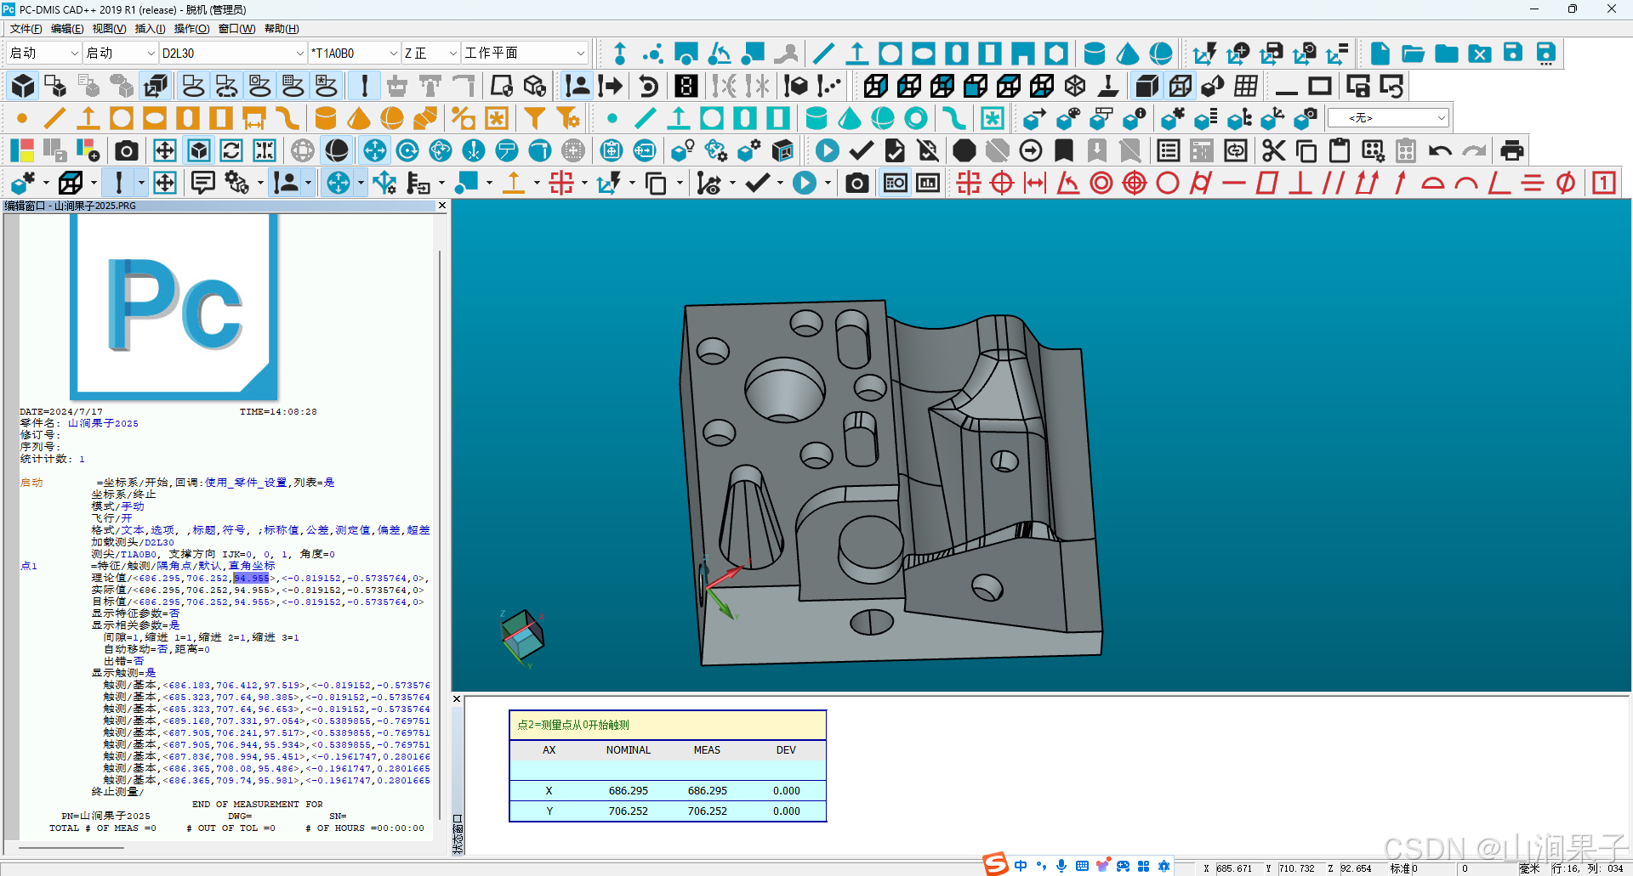The image size is (1633, 876).
Task: Click the Sogou input method icon
Action: tap(995, 864)
